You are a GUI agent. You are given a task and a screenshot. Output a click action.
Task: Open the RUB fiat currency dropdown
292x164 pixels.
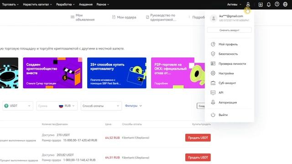tap(67, 106)
